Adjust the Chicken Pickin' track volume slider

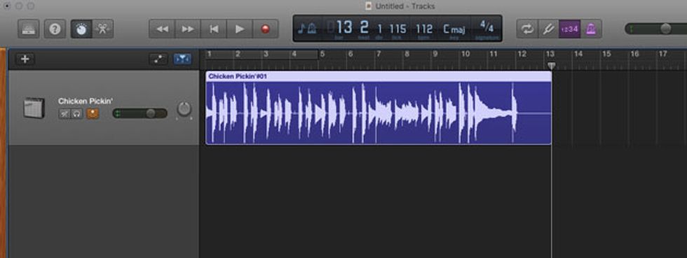tap(140, 114)
